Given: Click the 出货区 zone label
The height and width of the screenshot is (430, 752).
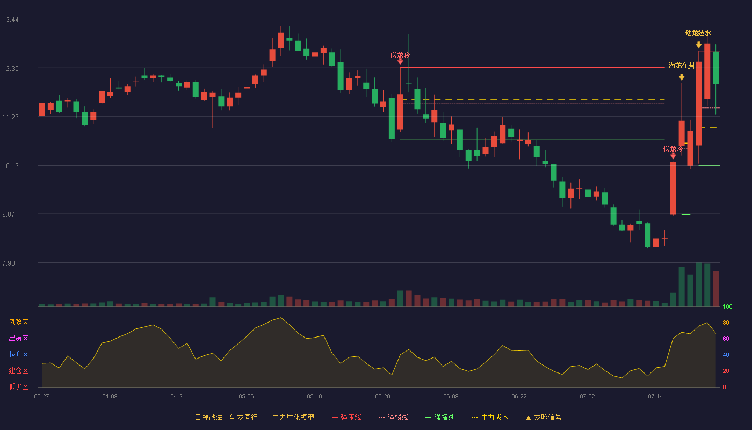Looking at the screenshot, I should [18, 339].
